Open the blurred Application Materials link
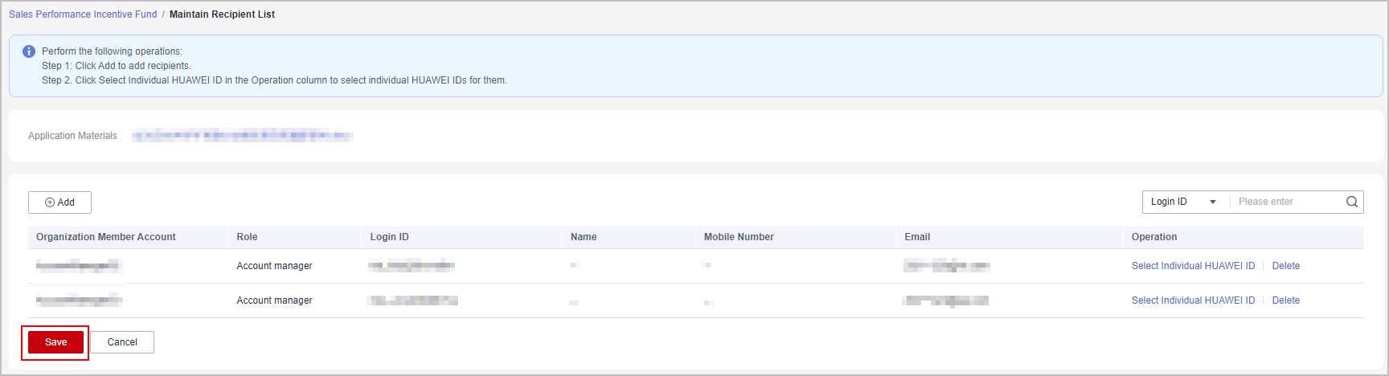This screenshot has height=376, width=1389. 242,136
